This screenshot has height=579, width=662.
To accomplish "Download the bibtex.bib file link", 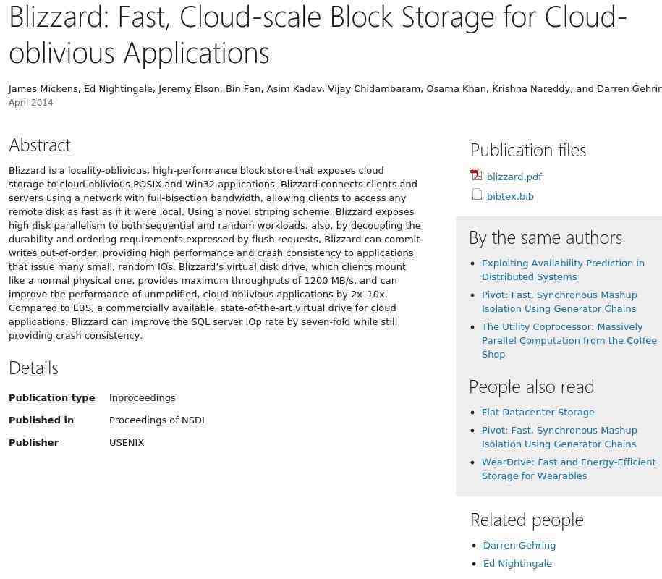I will coord(510,196).
